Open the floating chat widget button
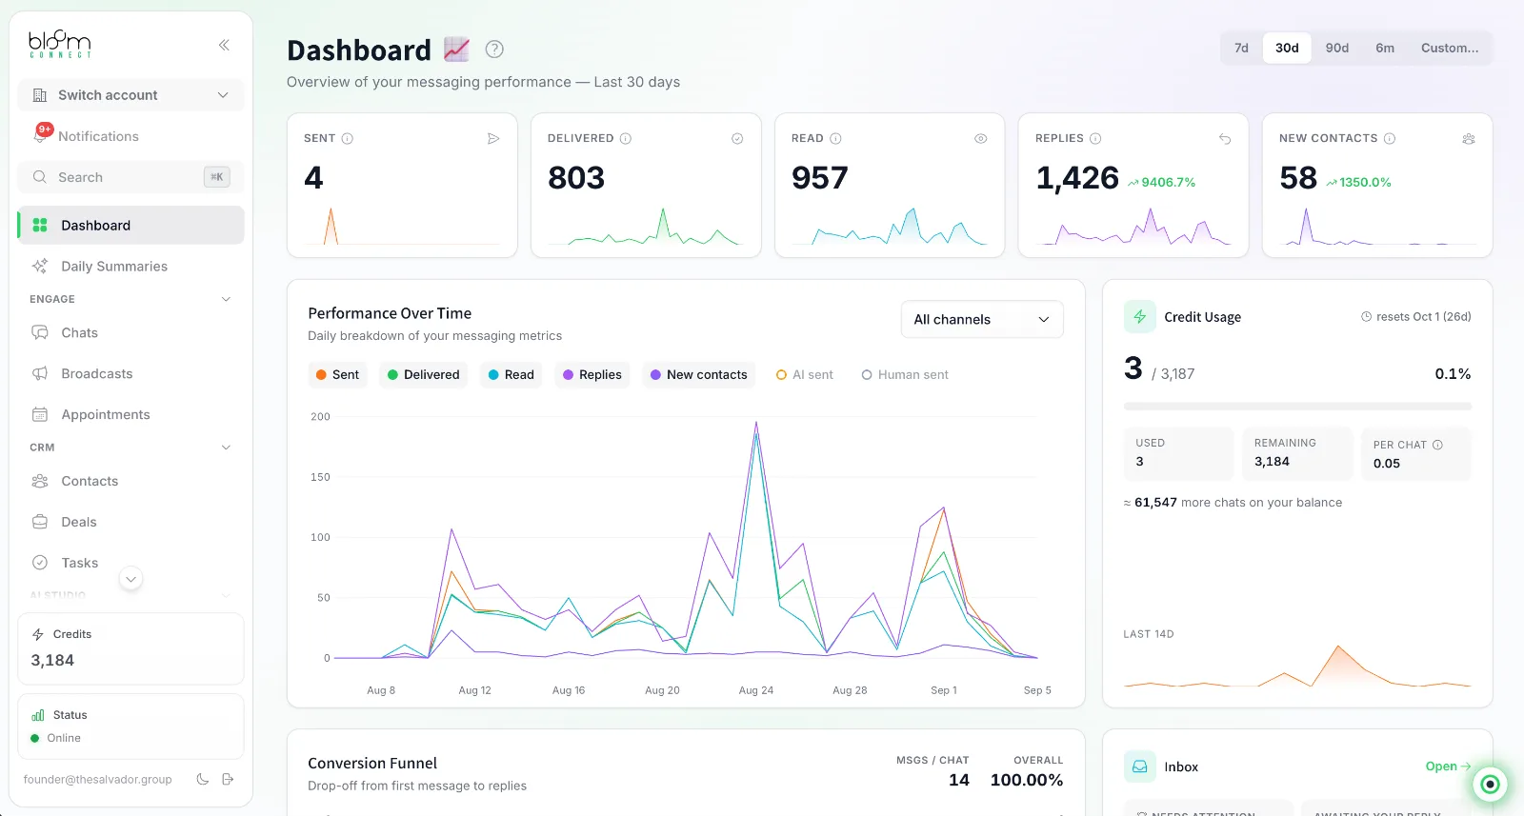The height and width of the screenshot is (816, 1524). pos(1490,785)
